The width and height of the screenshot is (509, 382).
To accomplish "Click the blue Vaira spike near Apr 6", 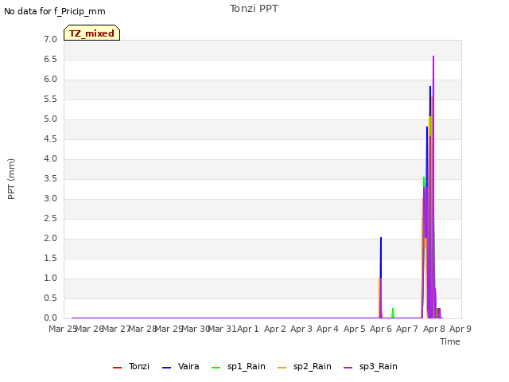I will pos(381,256).
